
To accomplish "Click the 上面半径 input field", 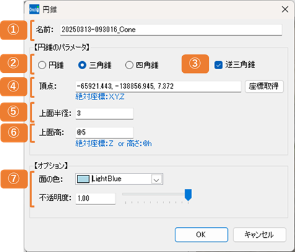I will coord(105,114).
